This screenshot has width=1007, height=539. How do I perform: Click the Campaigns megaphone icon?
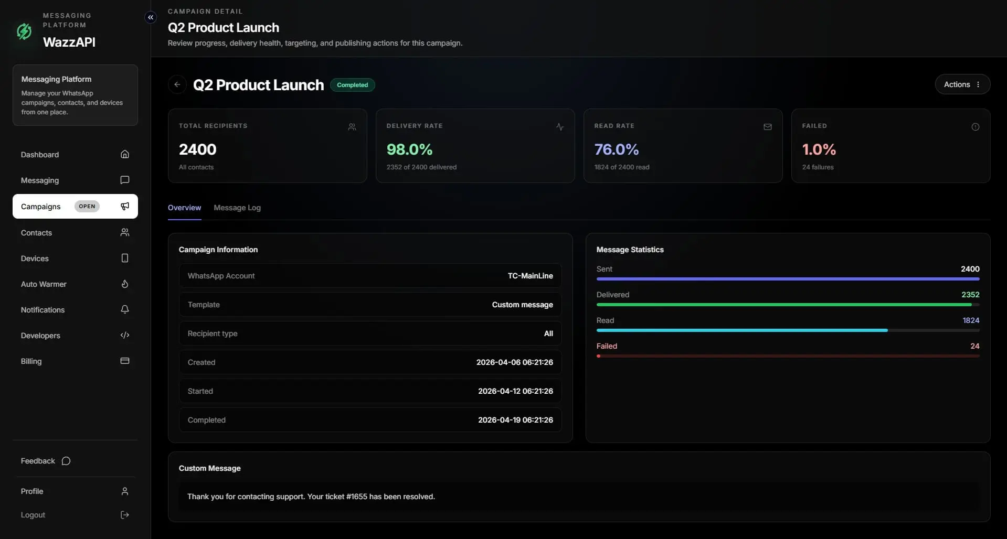click(125, 206)
